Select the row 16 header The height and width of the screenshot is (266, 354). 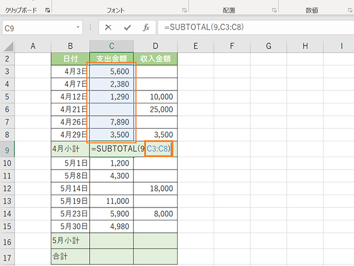pyautogui.click(x=7, y=241)
